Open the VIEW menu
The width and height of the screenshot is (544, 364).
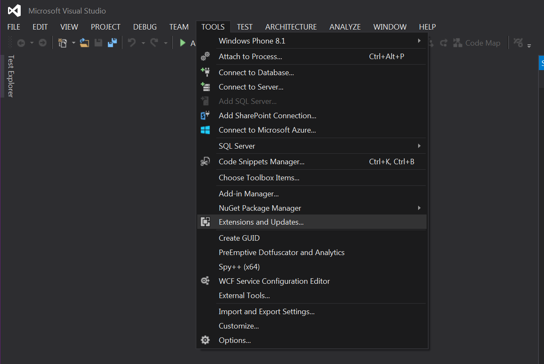[x=69, y=27]
